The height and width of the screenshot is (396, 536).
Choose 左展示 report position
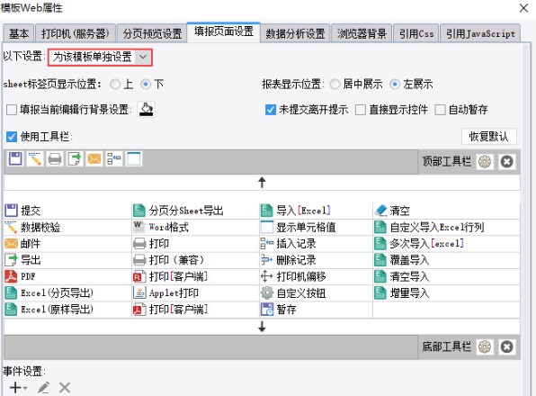point(395,84)
